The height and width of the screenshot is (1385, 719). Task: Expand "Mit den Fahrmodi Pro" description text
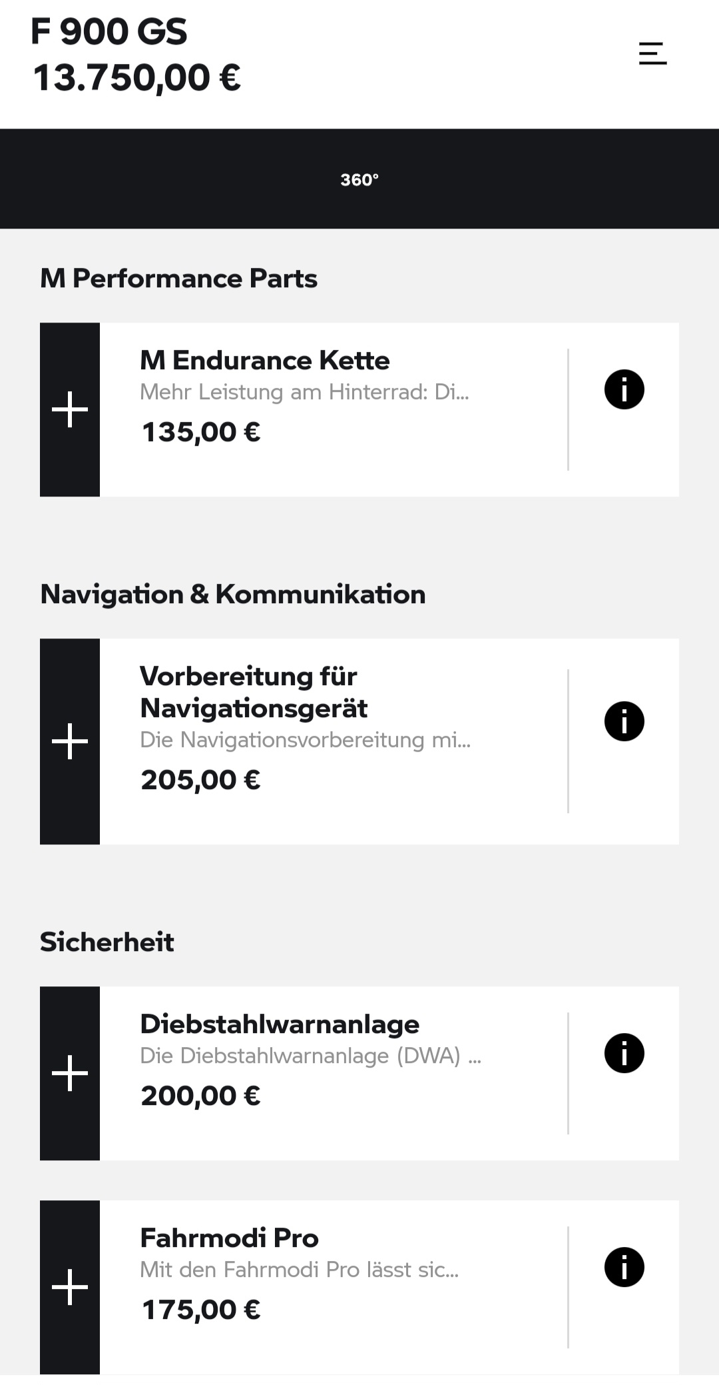[x=299, y=1270]
